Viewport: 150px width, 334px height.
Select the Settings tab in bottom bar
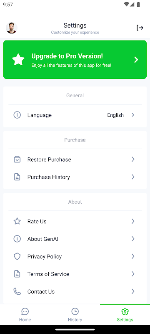[x=125, y=315]
